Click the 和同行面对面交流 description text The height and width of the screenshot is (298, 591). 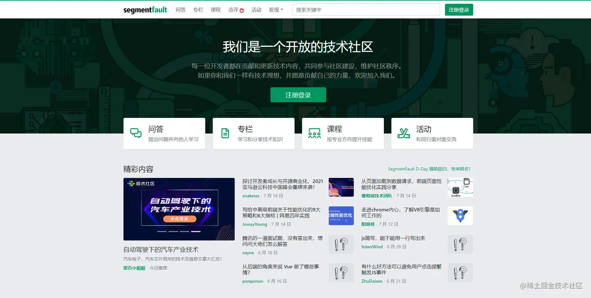click(x=436, y=139)
